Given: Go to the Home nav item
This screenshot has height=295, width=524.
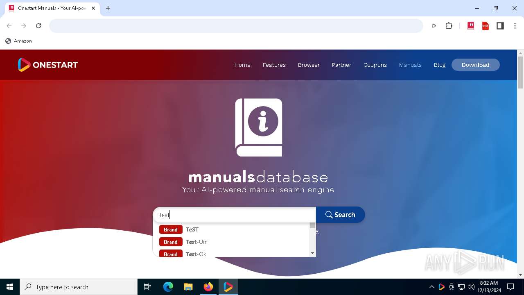Looking at the screenshot, I should (242, 65).
